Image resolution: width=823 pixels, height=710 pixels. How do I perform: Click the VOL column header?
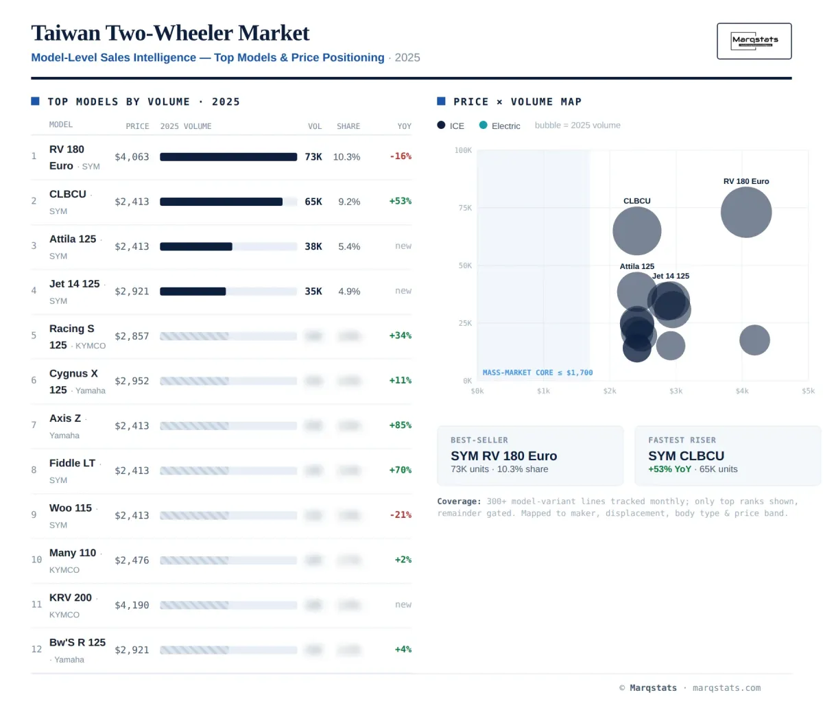315,126
